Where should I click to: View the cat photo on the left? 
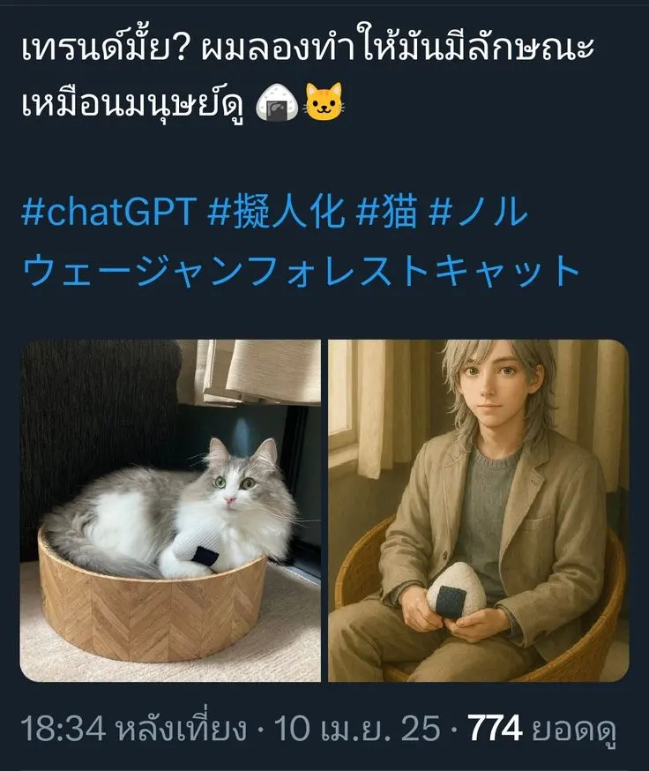click(x=170, y=511)
